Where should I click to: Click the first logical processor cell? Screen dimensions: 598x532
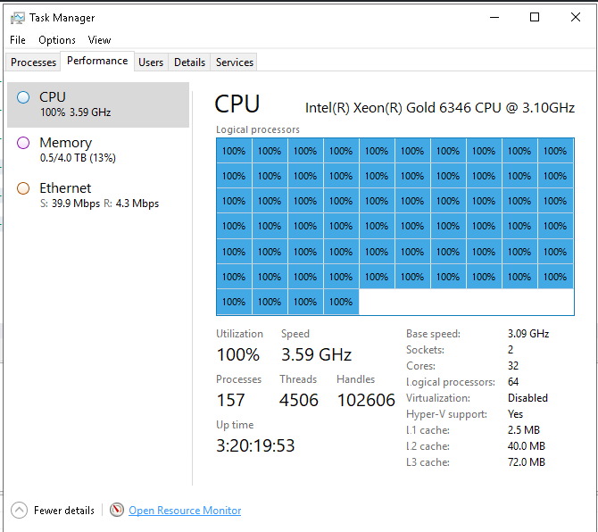pyautogui.click(x=234, y=151)
